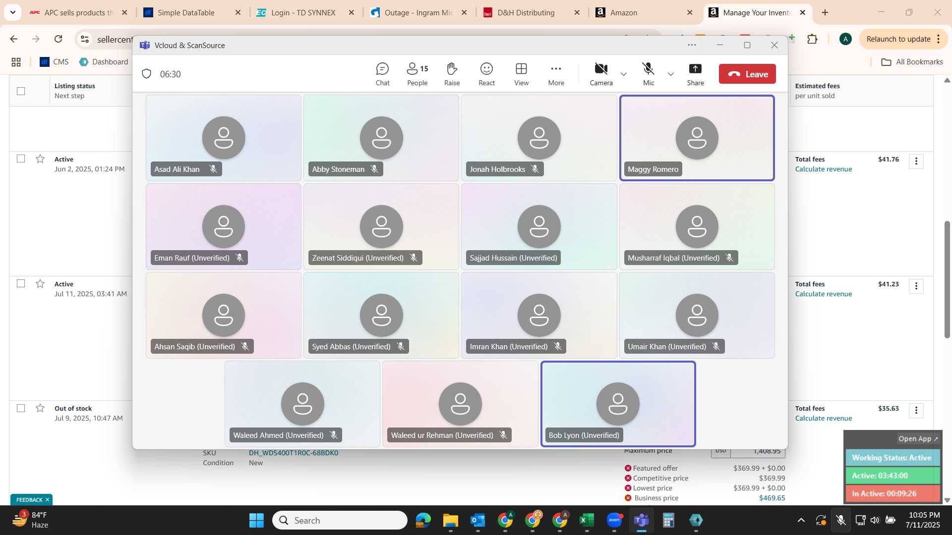This screenshot has height=535, width=952.
Task: Open the Chrome profile avatar A
Action: tap(845, 39)
